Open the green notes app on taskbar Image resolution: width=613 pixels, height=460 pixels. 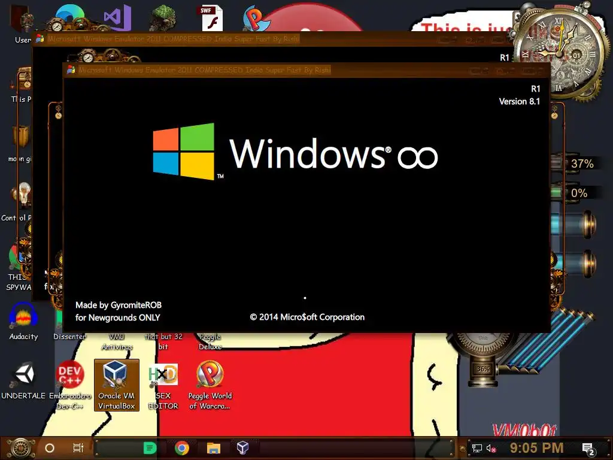[150, 448]
